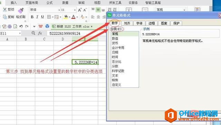Image resolution: width=221 pixels, height=125 pixels.
Task: Click the clear formatting eraser icon
Action: click(83, 17)
